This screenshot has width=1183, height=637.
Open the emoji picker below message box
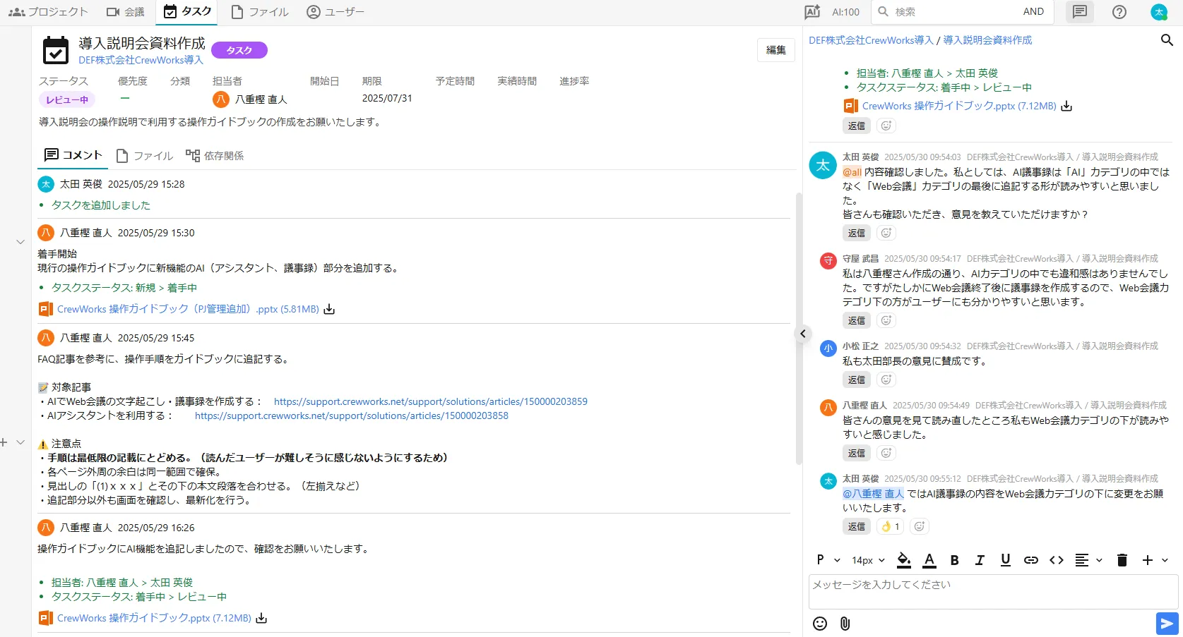819,624
